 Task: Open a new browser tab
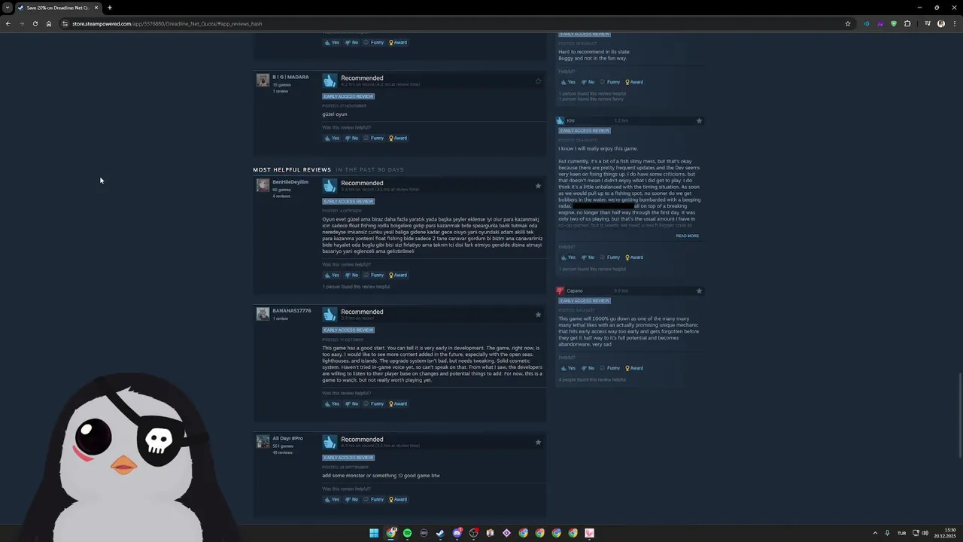coord(110,8)
